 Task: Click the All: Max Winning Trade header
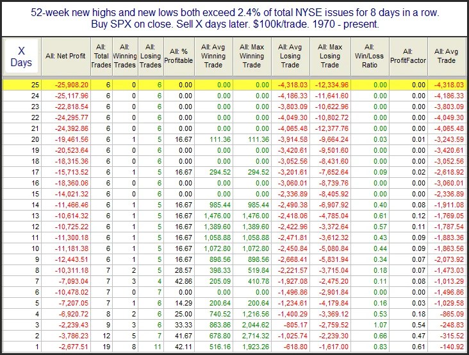pyautogui.click(x=252, y=56)
